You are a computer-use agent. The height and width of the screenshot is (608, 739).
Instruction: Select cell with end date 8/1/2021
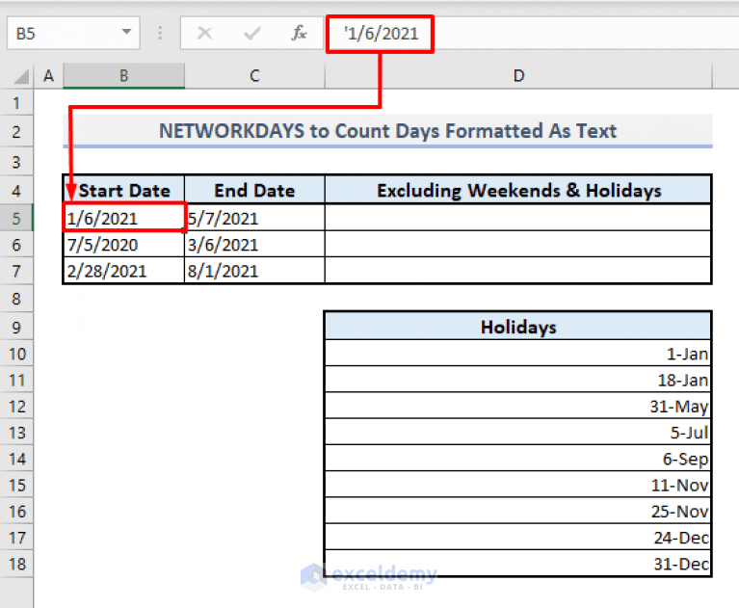coord(254,271)
